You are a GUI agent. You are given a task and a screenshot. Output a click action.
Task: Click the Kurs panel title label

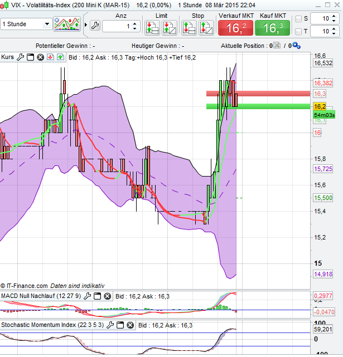click(x=7, y=57)
